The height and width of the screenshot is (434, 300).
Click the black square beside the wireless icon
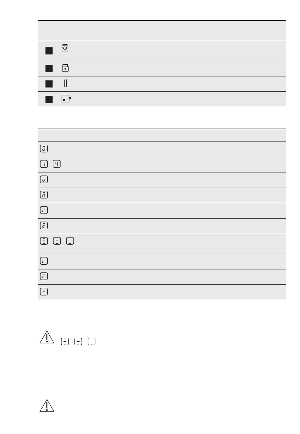click(x=49, y=51)
